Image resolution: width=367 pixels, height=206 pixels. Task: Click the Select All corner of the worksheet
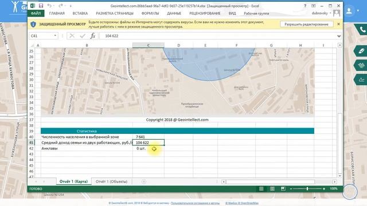click(32, 45)
